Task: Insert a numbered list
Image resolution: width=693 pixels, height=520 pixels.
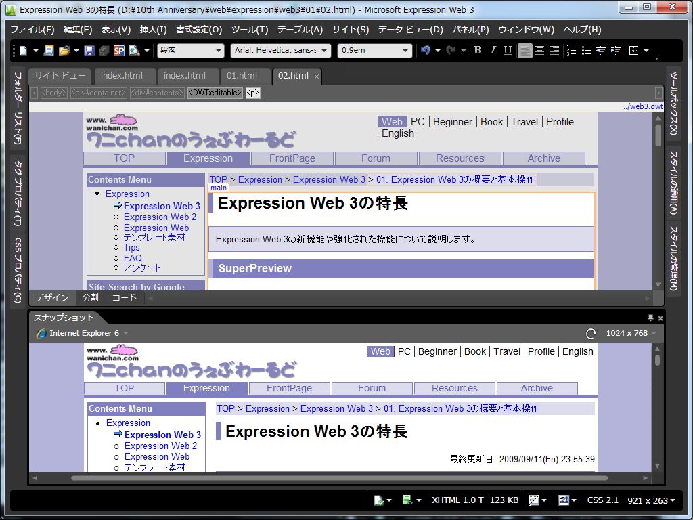Action: tap(571, 50)
